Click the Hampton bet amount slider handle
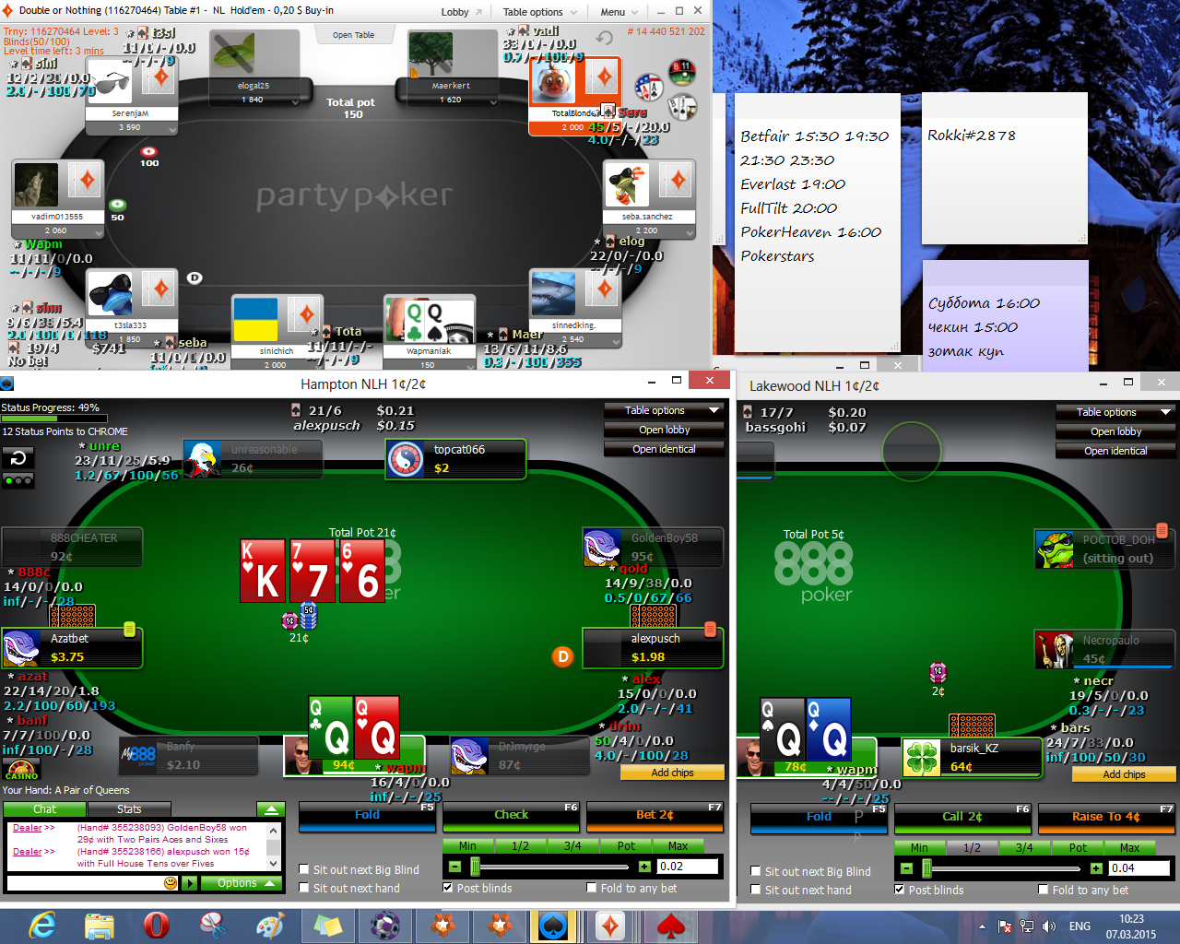 [475, 867]
